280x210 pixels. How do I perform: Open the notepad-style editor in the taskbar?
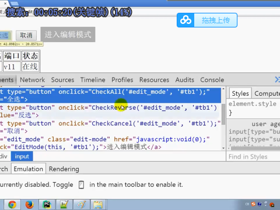64,205
